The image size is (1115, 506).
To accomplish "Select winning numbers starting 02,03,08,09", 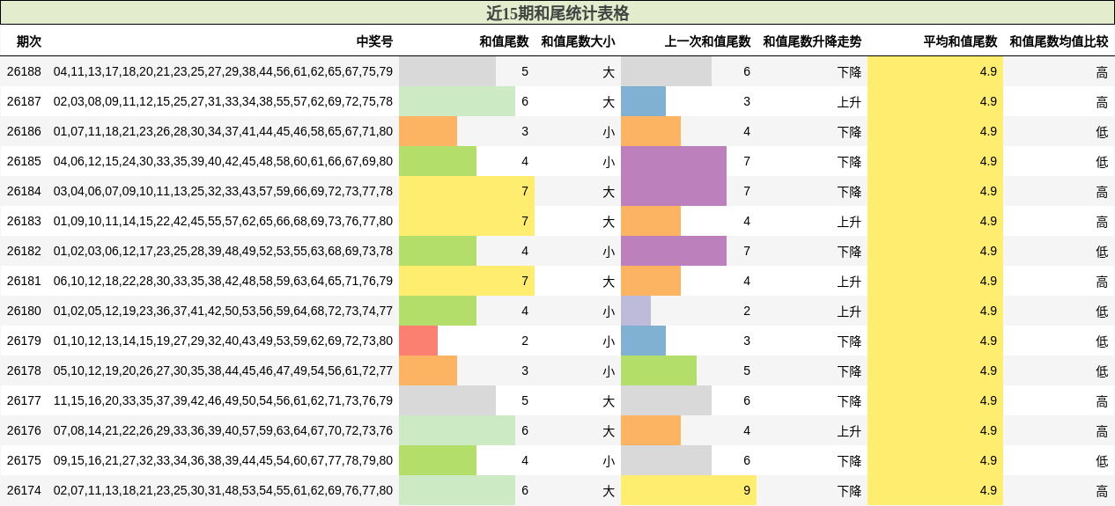I will point(223,101).
